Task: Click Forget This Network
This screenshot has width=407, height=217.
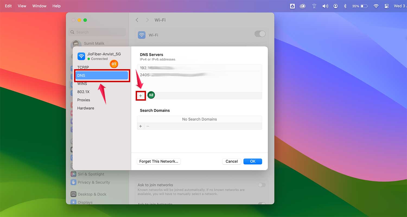Action: pyautogui.click(x=158, y=161)
